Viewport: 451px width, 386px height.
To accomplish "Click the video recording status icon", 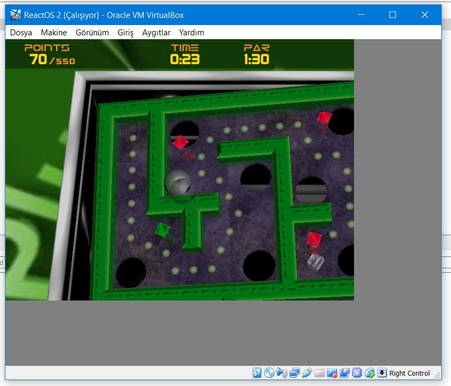I will point(332,373).
